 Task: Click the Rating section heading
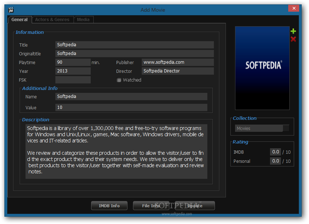(x=240, y=142)
